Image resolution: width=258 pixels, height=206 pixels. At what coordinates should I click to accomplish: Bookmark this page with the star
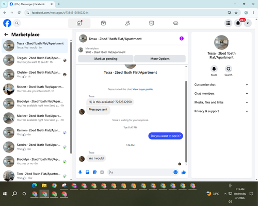click(x=236, y=13)
